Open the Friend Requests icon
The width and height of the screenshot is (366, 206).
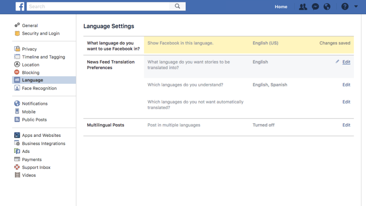303,7
